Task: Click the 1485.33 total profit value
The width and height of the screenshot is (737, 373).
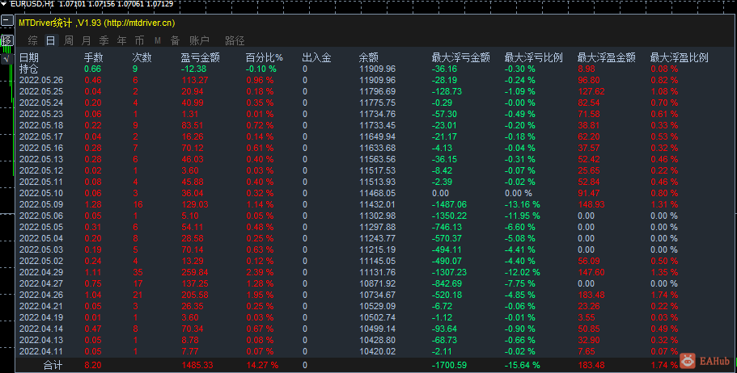Action: coord(197,365)
